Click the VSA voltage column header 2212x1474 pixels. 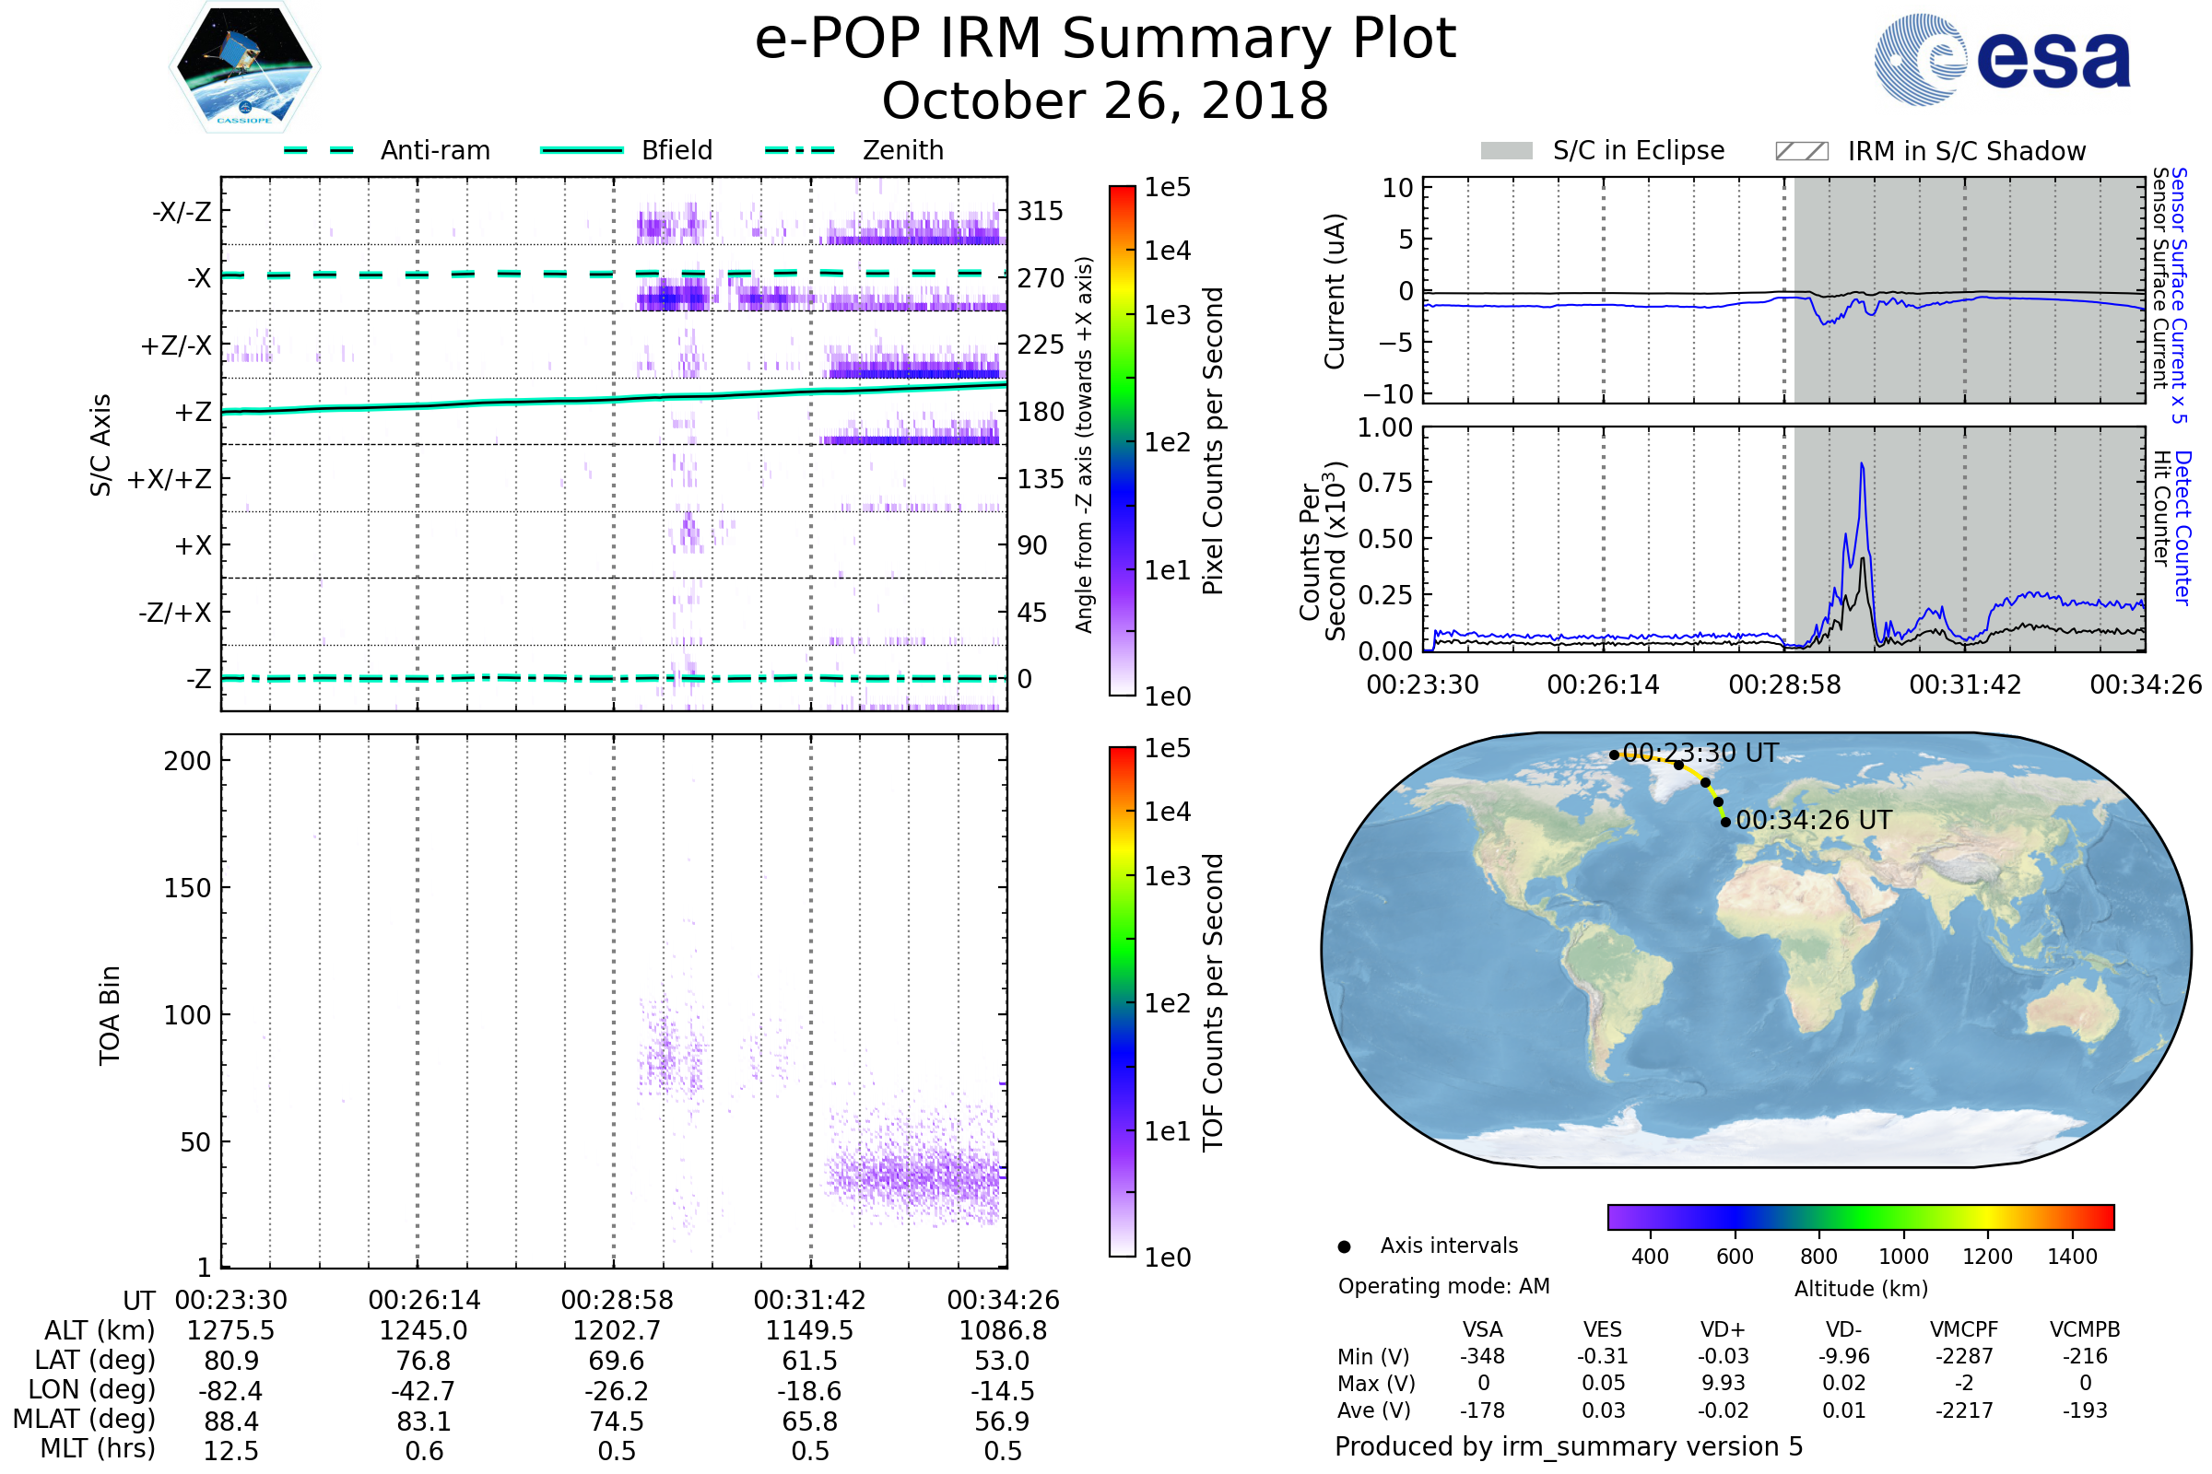pyautogui.click(x=1482, y=1329)
